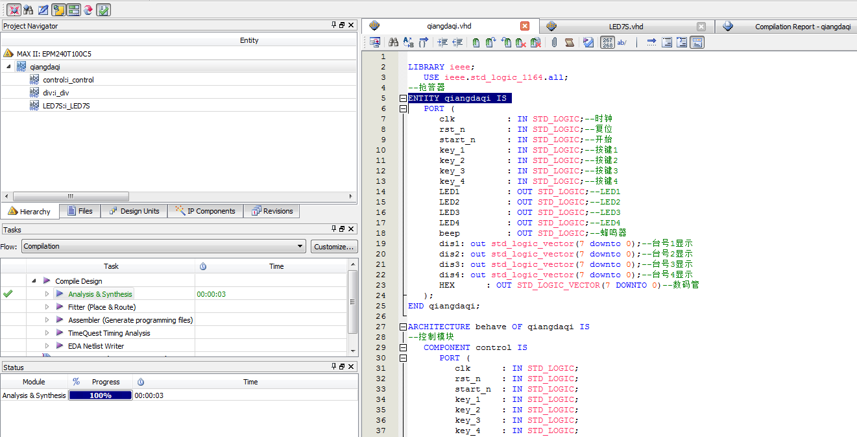The height and width of the screenshot is (437, 857).
Task: Click the paperclip comment icon in editor toolbar
Action: click(x=553, y=42)
